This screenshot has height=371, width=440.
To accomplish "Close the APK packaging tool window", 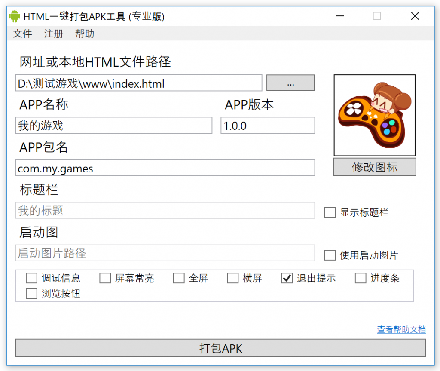I will 415,16.
